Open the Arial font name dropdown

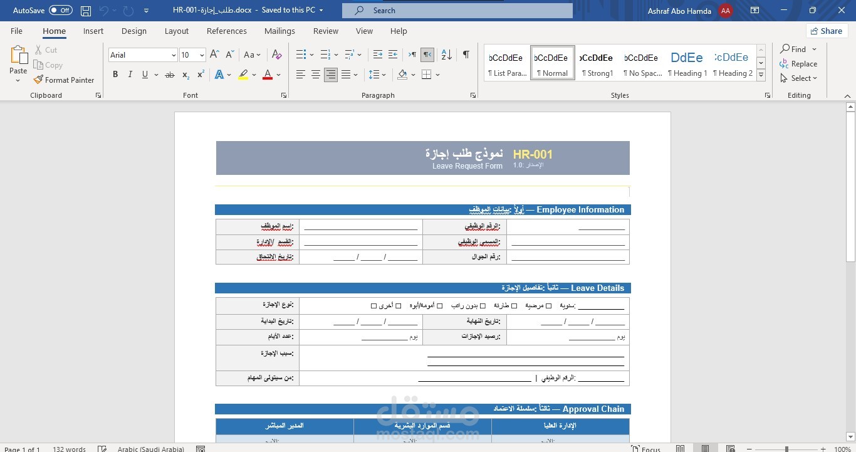click(x=174, y=55)
